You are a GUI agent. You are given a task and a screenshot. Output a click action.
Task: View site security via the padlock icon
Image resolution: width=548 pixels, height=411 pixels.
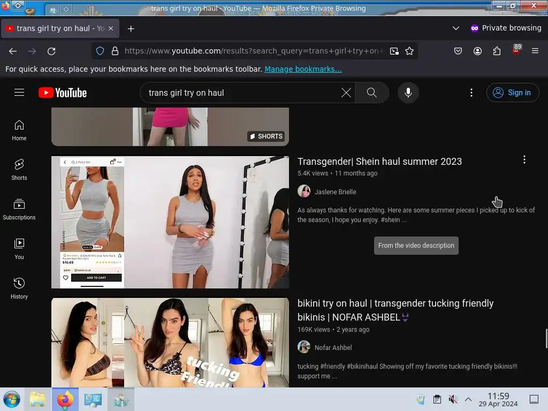pos(115,51)
